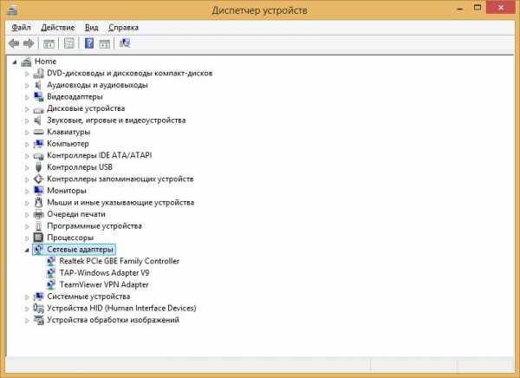Click the Device Manager title bar icon

(12, 10)
